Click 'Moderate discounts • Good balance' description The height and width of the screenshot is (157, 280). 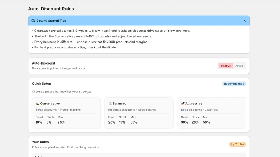tap(132, 110)
